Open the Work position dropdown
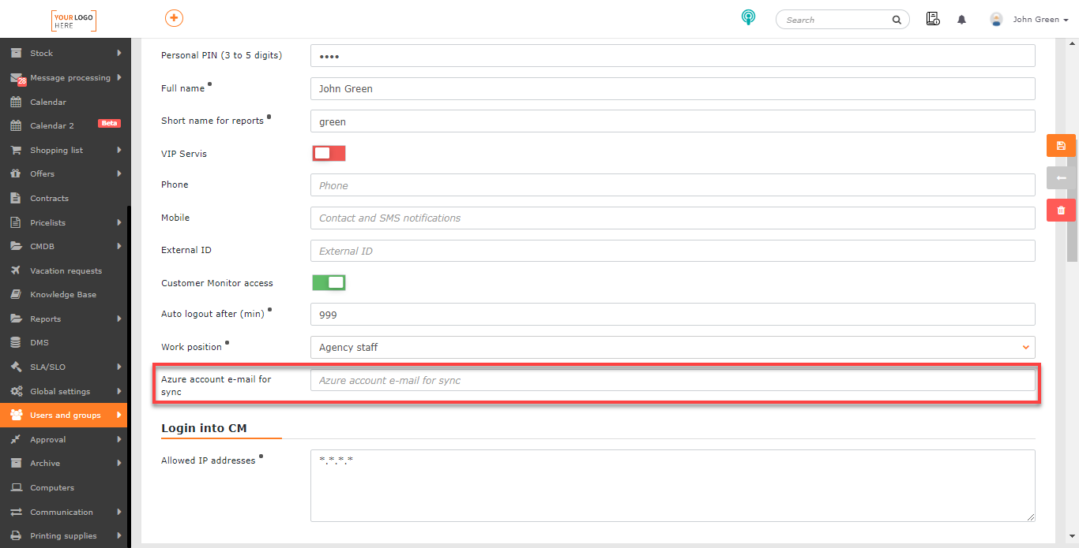 click(672, 347)
